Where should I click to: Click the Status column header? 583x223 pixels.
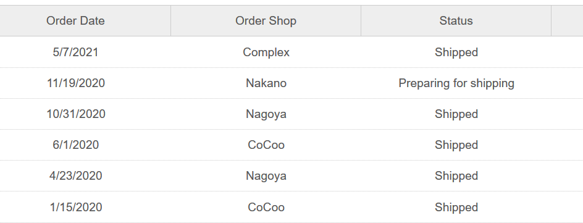pyautogui.click(x=456, y=21)
